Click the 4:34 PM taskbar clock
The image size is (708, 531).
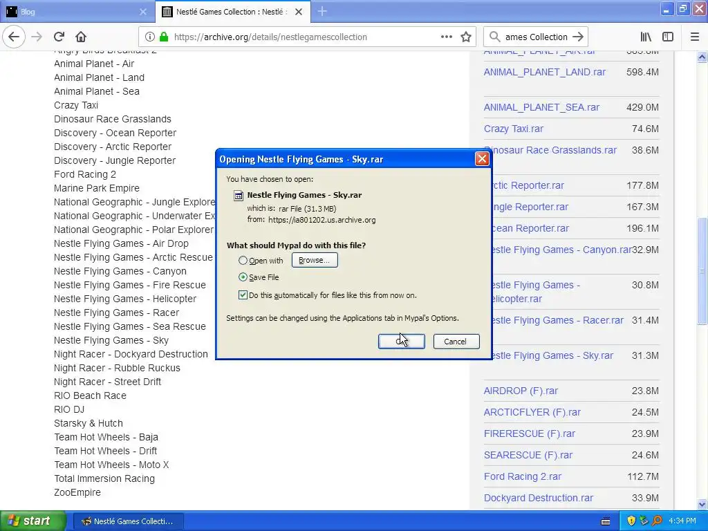(x=682, y=521)
